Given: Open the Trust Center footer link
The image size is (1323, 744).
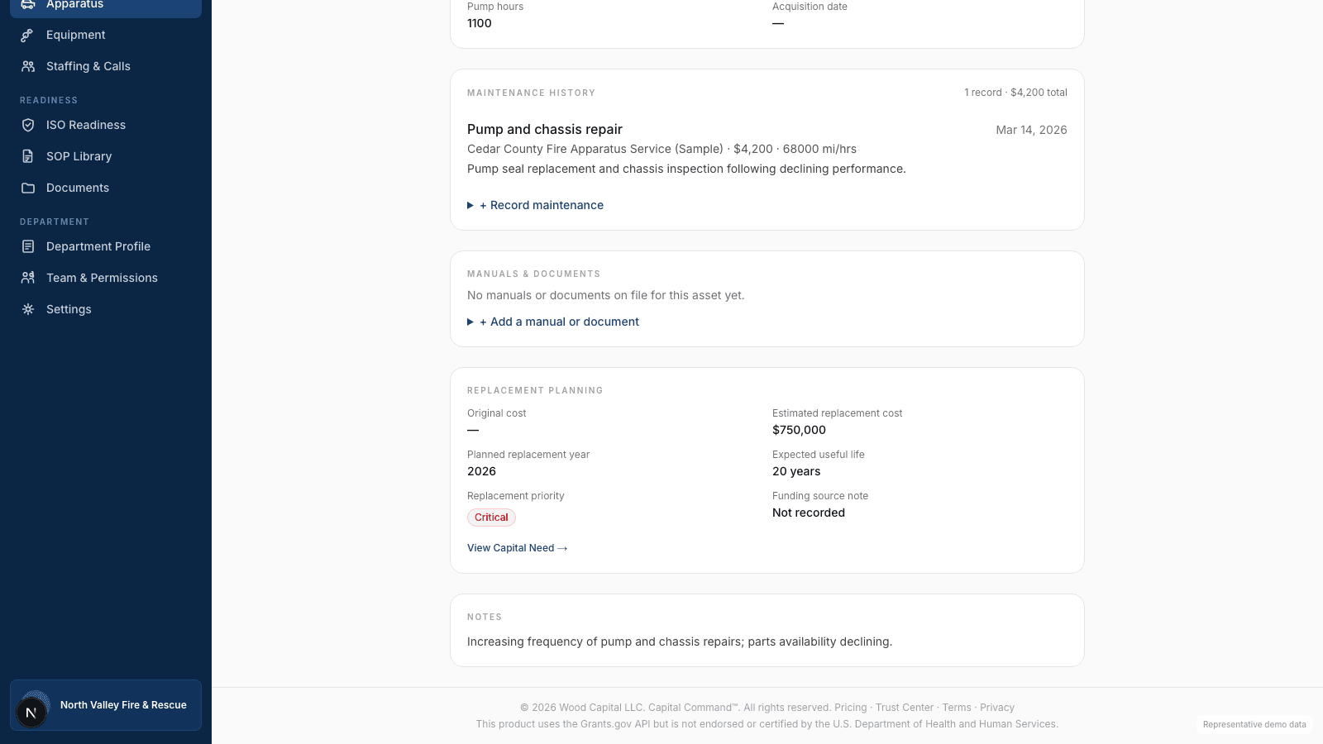Looking at the screenshot, I should [x=905, y=708].
